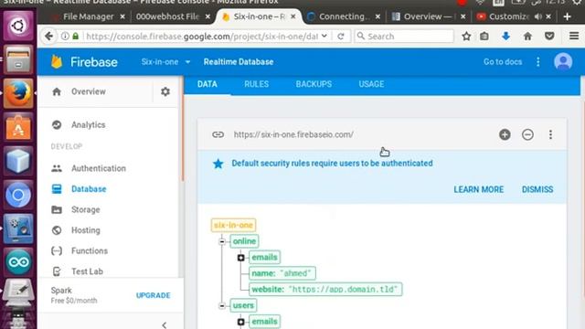This screenshot has width=585, height=329.
Task: Collapse all nodes with minus circle icon
Action: 527,134
